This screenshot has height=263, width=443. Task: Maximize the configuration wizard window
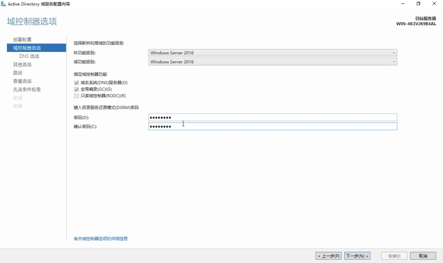pyautogui.click(x=418, y=4)
